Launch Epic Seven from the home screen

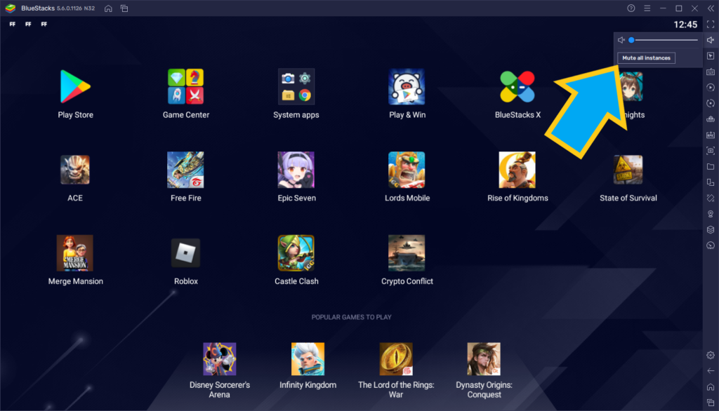click(x=296, y=170)
